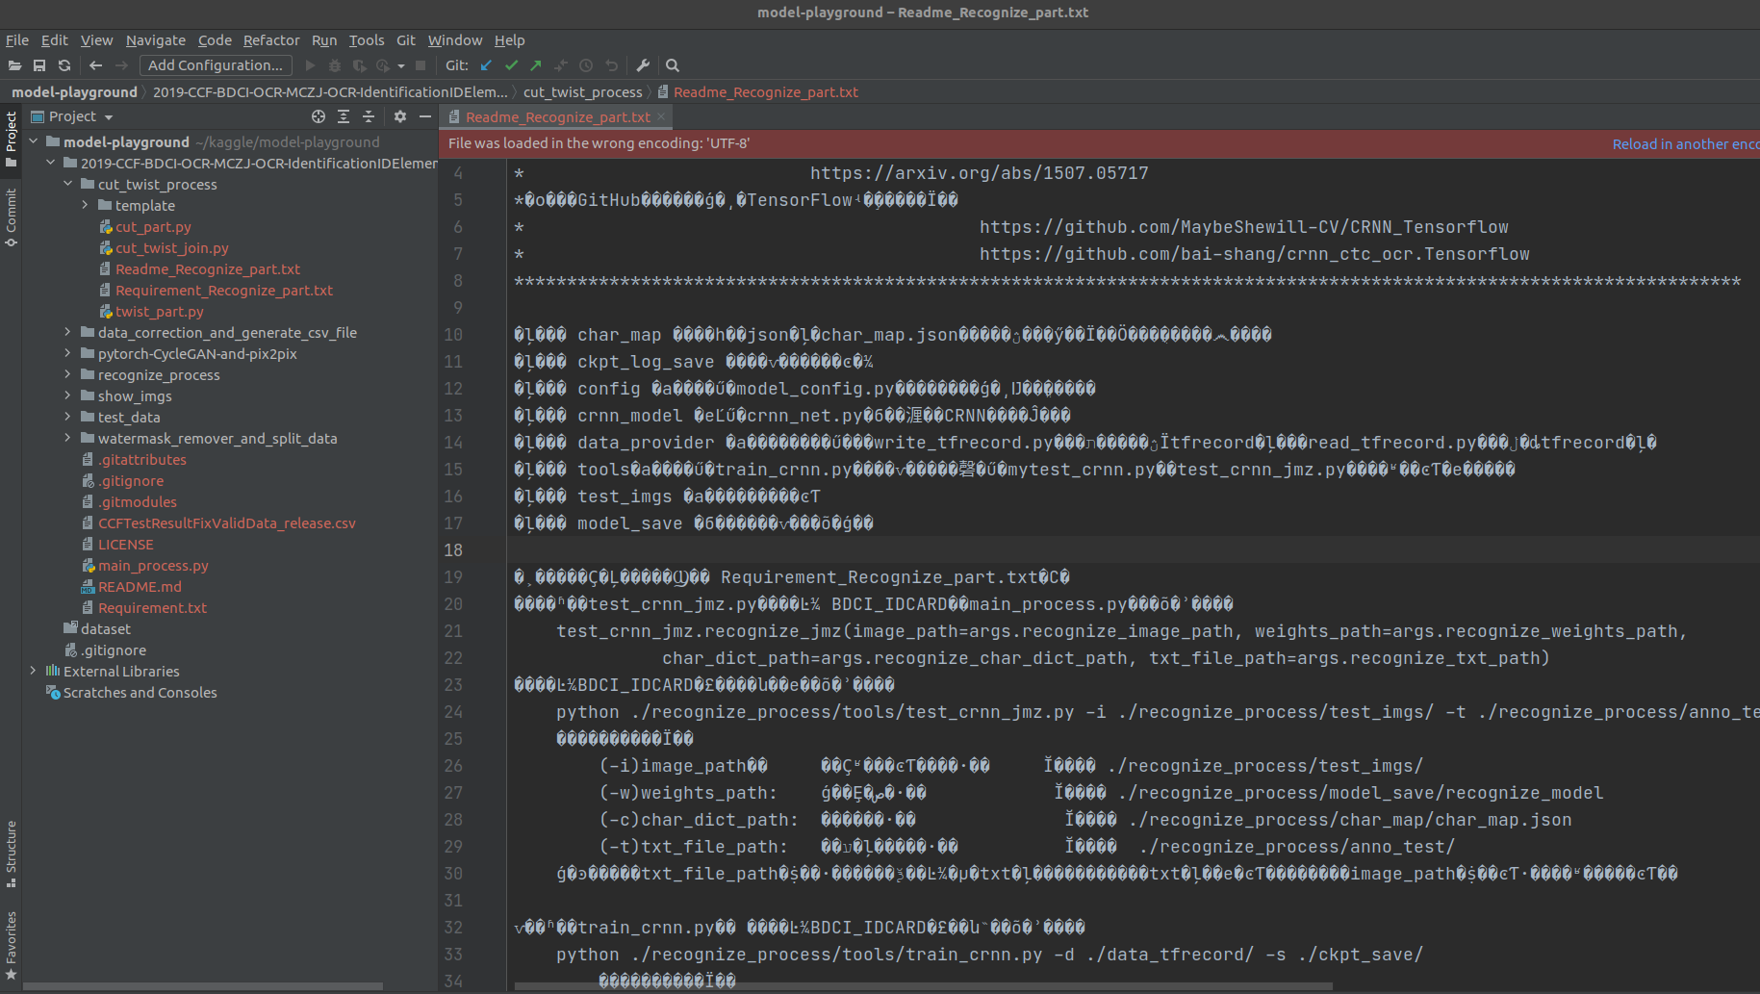Update project using the blue Git arrow icon

click(485, 65)
